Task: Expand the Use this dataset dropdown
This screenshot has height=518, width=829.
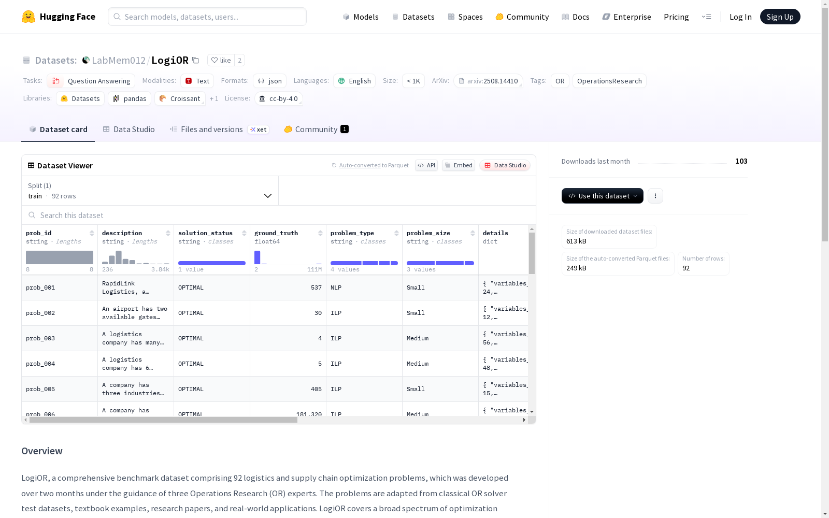Action: (x=603, y=196)
